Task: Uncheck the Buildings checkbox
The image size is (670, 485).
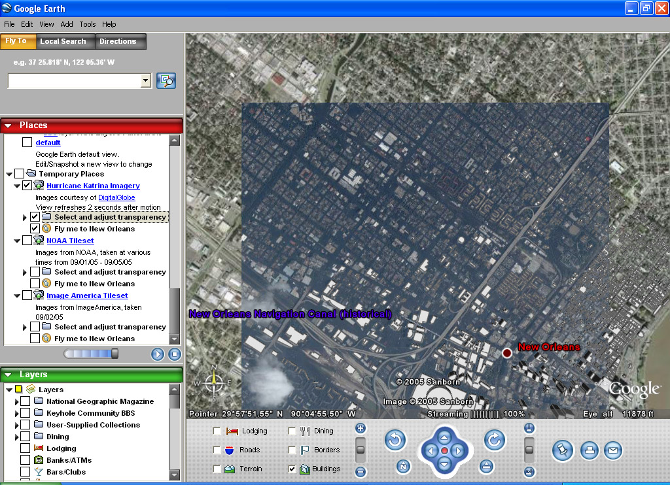Action: (x=292, y=469)
